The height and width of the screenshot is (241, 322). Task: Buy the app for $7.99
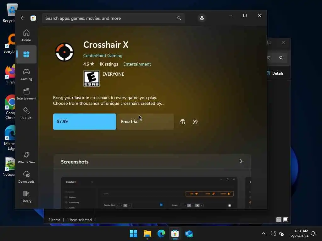84,121
